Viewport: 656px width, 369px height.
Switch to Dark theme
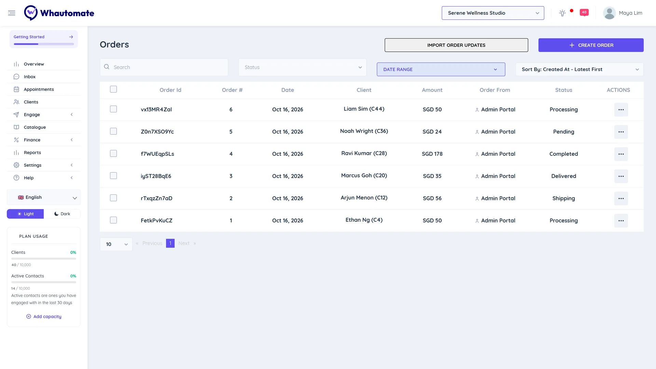click(62, 214)
